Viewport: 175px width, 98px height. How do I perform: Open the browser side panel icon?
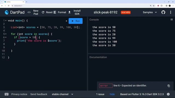(166, 6)
